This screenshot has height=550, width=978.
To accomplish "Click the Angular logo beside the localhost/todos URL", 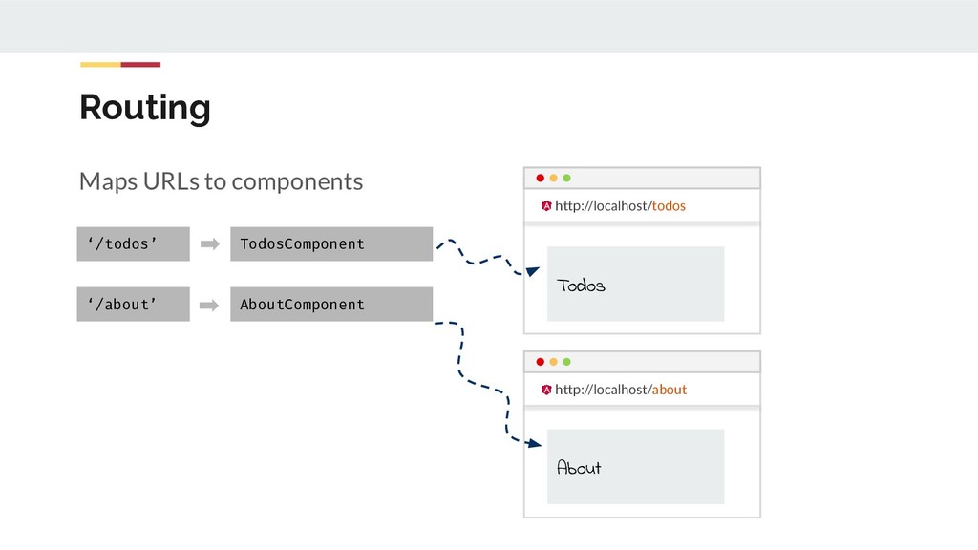I will pos(546,206).
